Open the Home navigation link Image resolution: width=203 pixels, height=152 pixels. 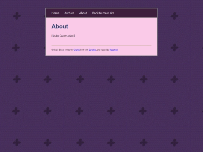click(x=55, y=13)
